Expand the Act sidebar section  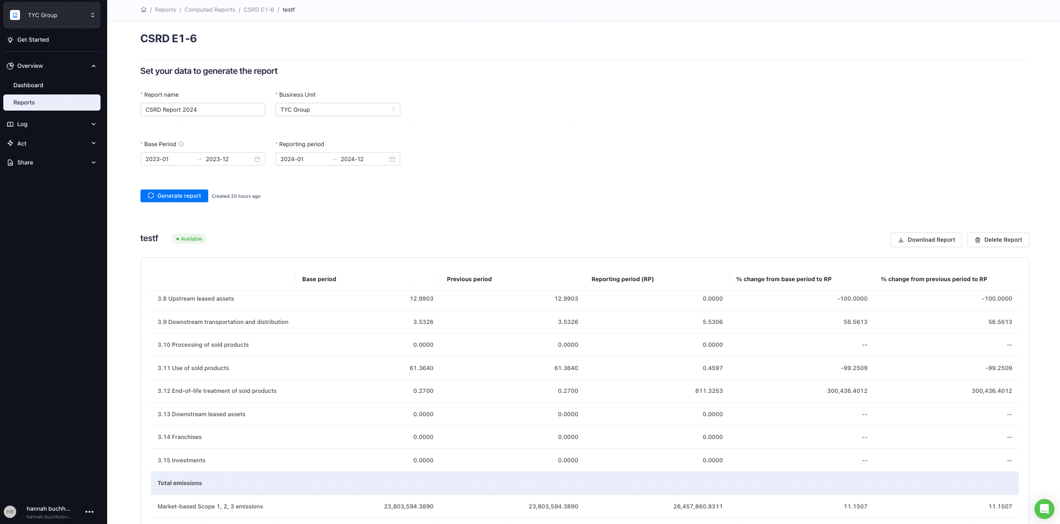click(x=52, y=143)
